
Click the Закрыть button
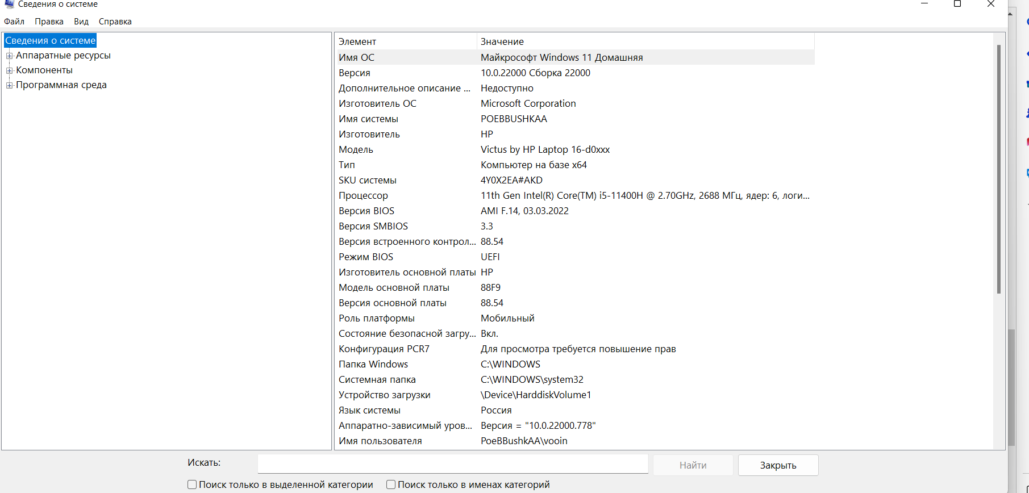point(778,465)
